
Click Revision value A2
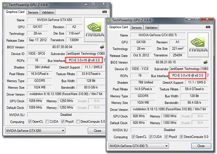pyautogui.click(x=74, y=26)
